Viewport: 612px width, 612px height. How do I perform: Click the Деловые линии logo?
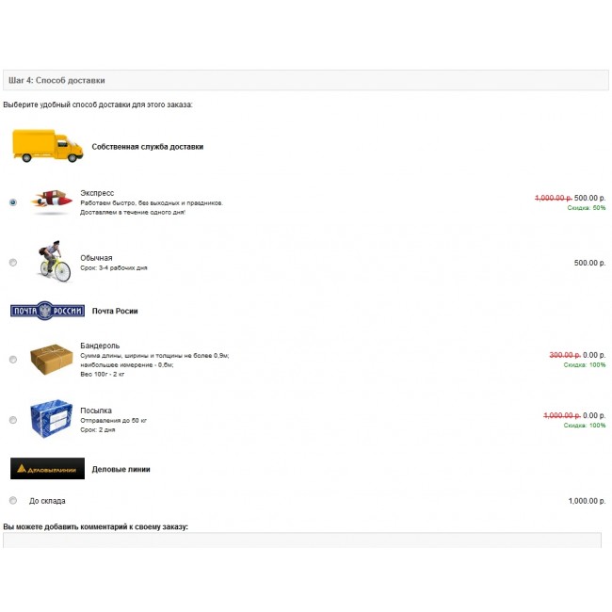click(x=47, y=469)
